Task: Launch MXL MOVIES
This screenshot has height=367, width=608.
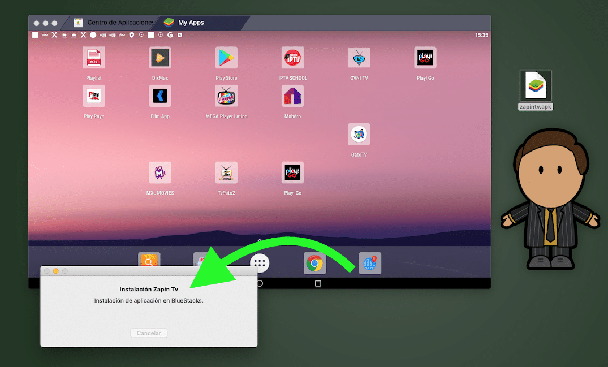Action: 159,172
